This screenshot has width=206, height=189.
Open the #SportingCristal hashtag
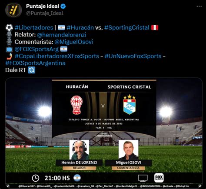point(126,27)
